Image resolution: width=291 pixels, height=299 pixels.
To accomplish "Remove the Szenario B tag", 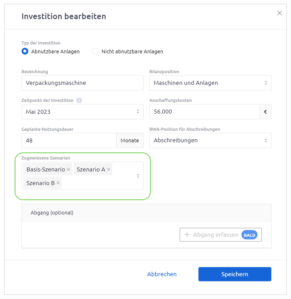I will coord(58,183).
